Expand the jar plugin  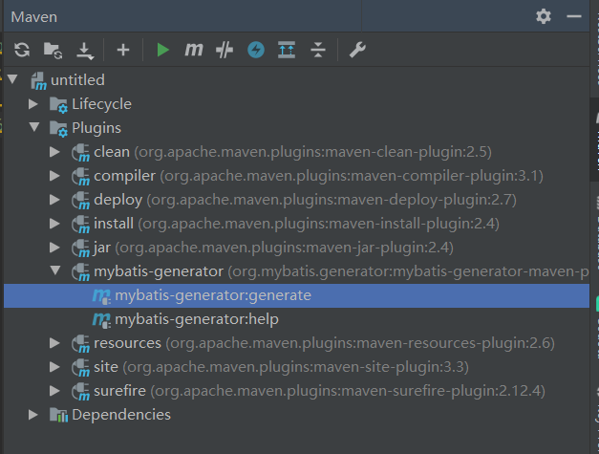click(54, 248)
